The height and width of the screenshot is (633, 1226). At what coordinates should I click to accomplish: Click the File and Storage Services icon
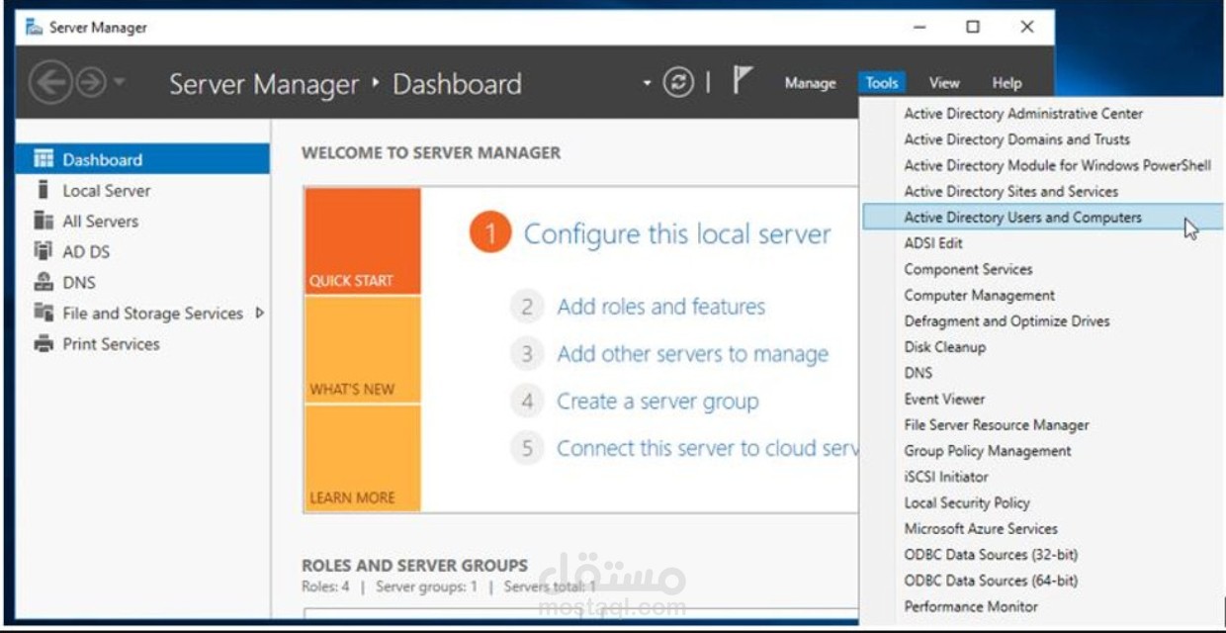44,313
